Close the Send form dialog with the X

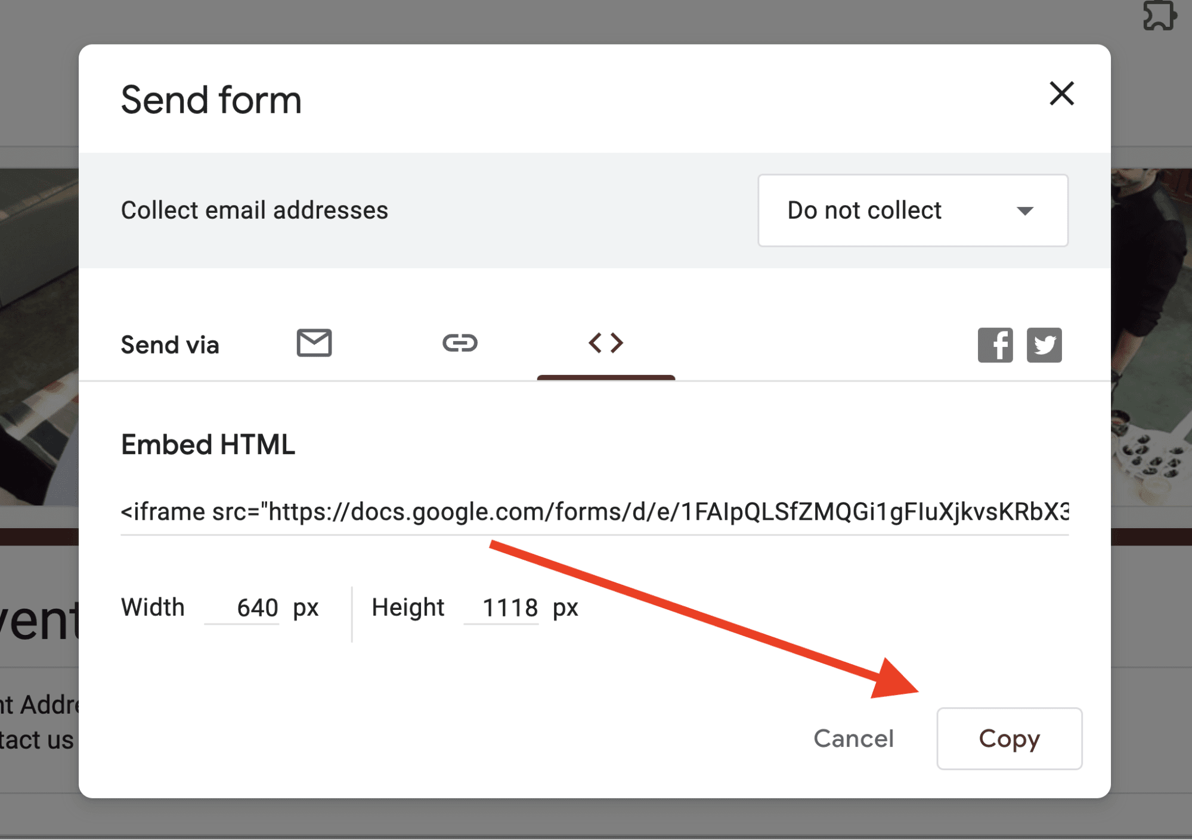tap(1061, 94)
